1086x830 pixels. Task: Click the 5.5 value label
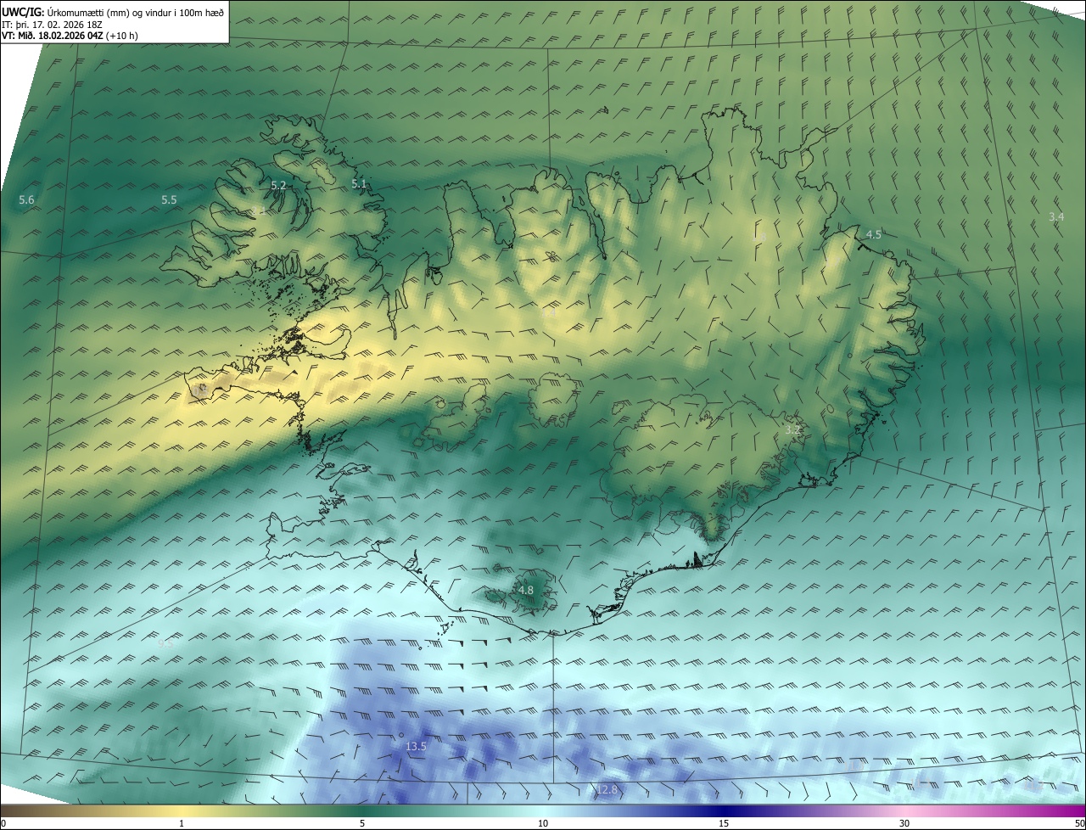(x=169, y=200)
